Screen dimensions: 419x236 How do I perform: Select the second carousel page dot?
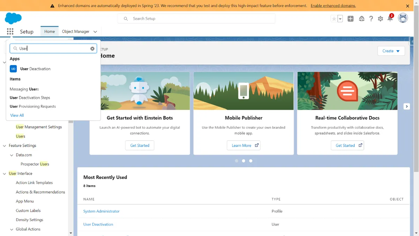(x=243, y=161)
